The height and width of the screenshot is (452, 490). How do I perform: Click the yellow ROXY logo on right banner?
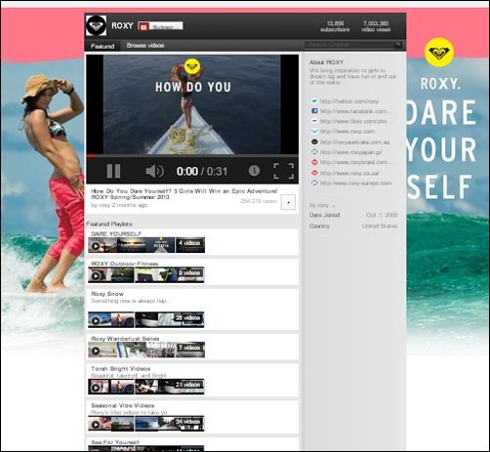[439, 52]
